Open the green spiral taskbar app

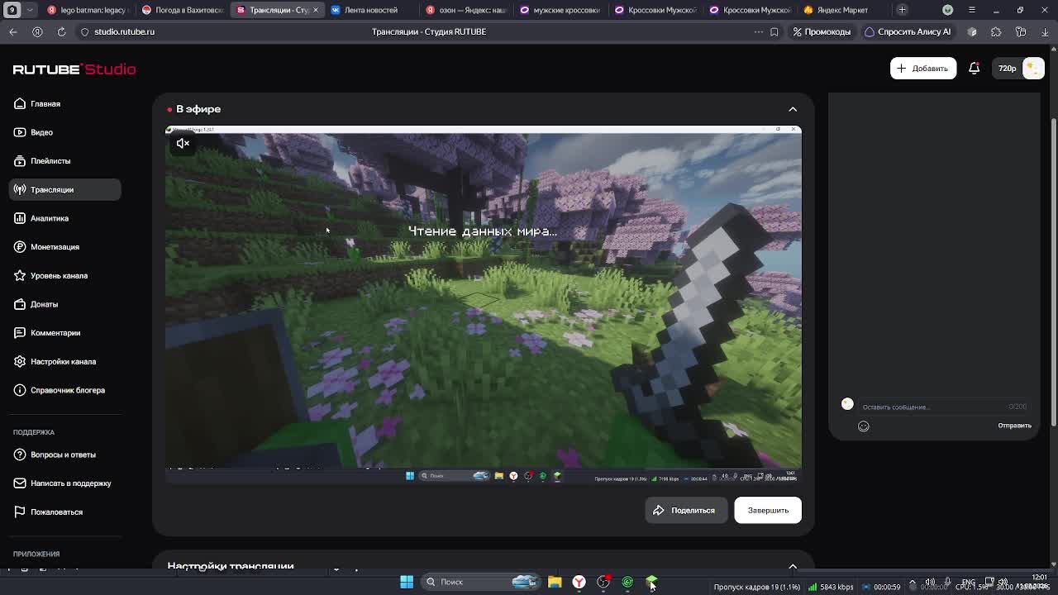pos(627,582)
